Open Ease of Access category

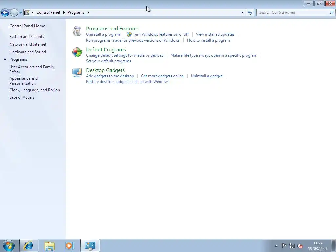22,97
